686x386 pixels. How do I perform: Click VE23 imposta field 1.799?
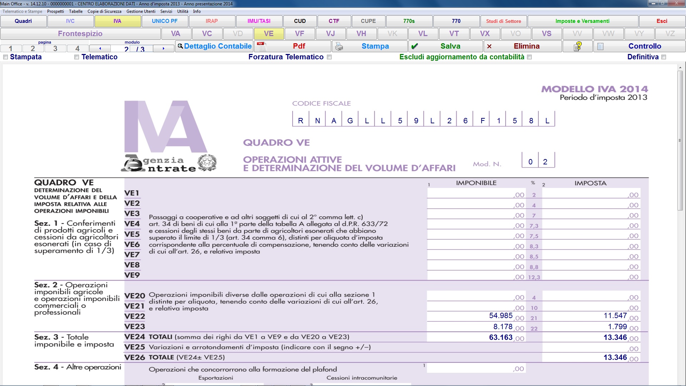[x=591, y=327]
